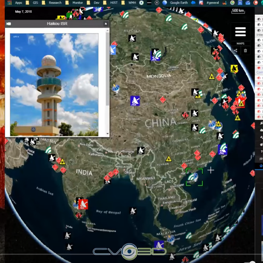
Task: Click the cloud icon in right sidebar
Action: tap(261, 130)
